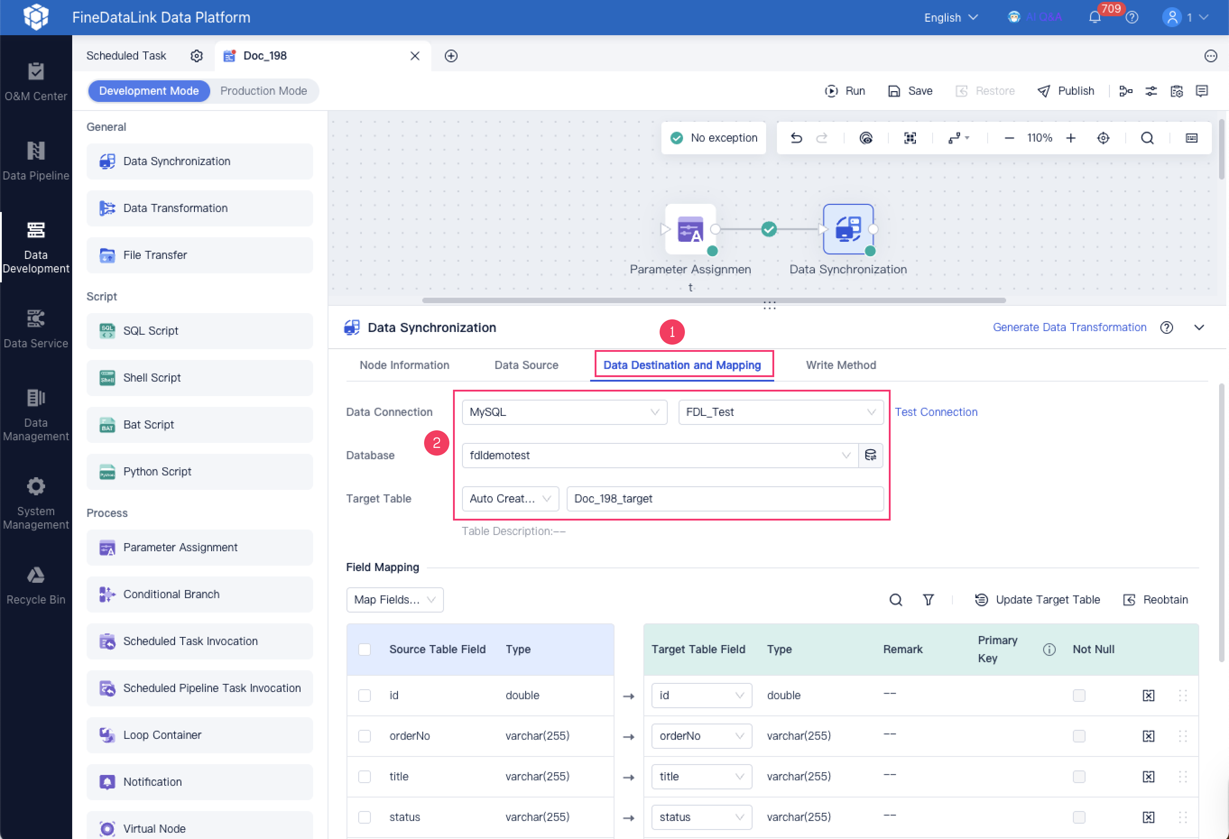1229x839 pixels.
Task: Check the orderNo source field checkbox
Action: coord(365,736)
